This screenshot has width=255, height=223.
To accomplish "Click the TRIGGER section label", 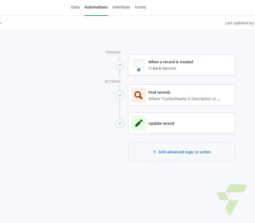I will pos(113,52).
